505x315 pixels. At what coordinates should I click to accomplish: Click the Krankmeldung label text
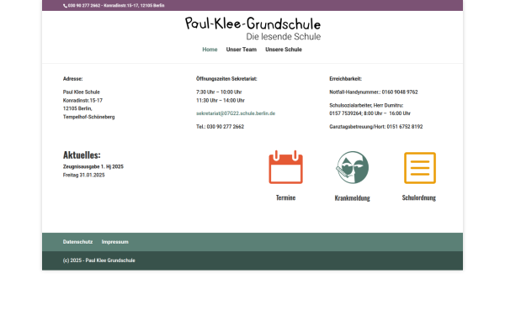click(x=353, y=198)
